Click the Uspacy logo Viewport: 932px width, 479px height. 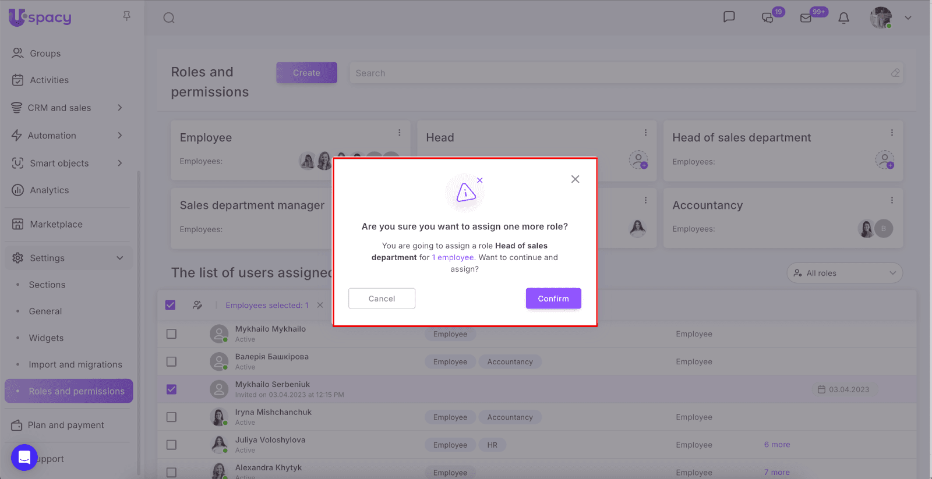pyautogui.click(x=40, y=17)
